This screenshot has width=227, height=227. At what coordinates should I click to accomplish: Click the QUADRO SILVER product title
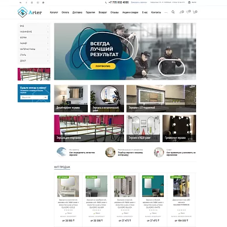coord(97,204)
